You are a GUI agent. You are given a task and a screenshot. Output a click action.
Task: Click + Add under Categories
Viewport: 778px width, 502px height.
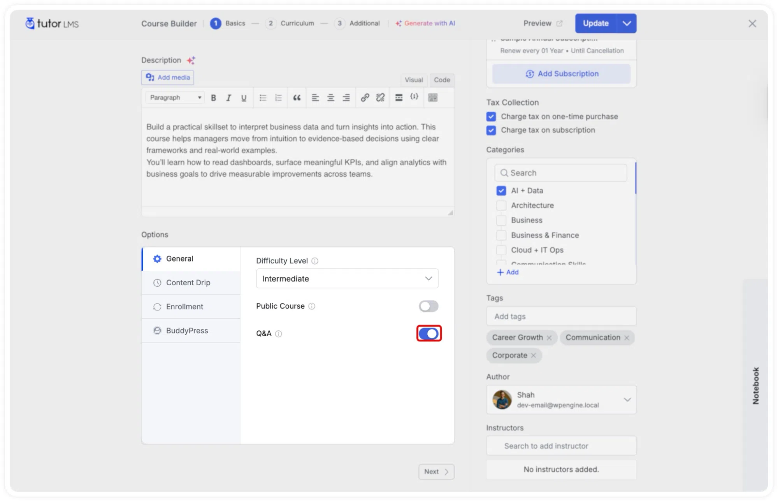(508, 272)
